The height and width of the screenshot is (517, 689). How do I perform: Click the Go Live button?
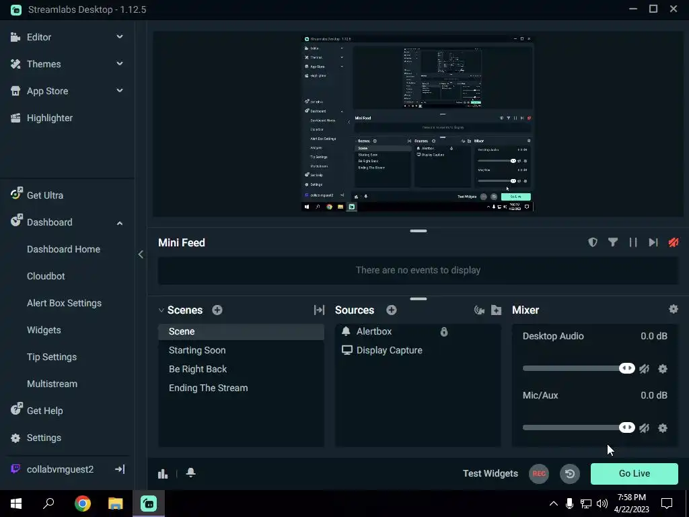[634, 473]
